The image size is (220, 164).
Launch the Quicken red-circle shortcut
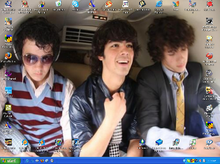pos(109,4)
